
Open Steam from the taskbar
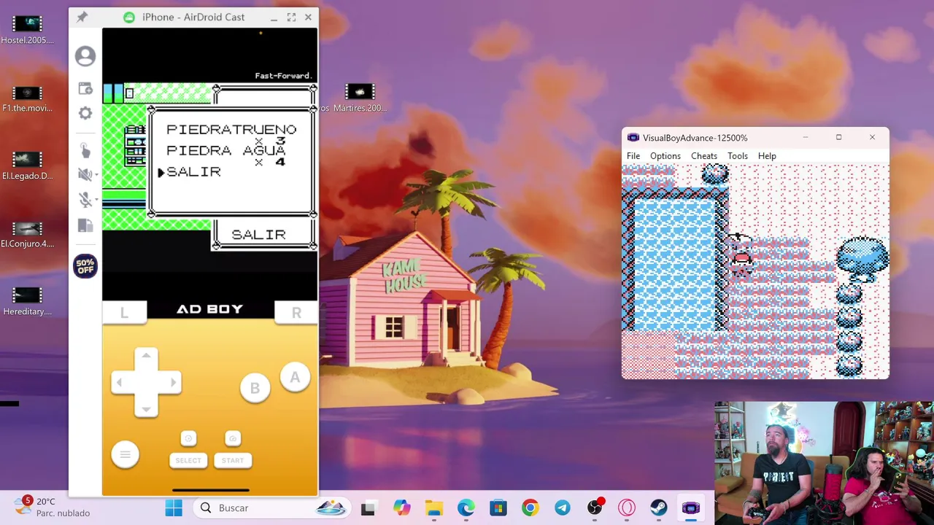[x=659, y=508]
